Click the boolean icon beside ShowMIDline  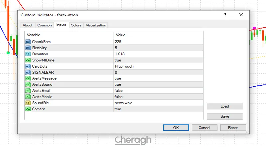(x=28, y=60)
